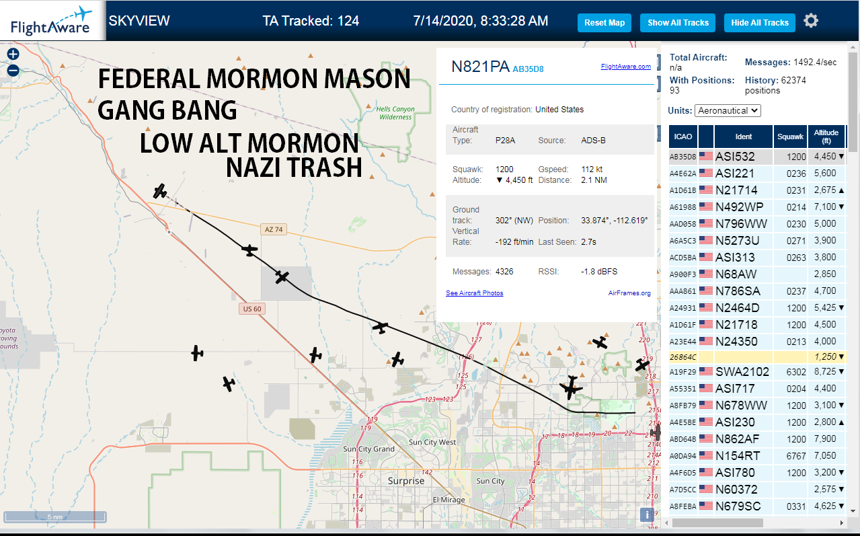Select the N21714 row

pyautogui.click(x=757, y=190)
